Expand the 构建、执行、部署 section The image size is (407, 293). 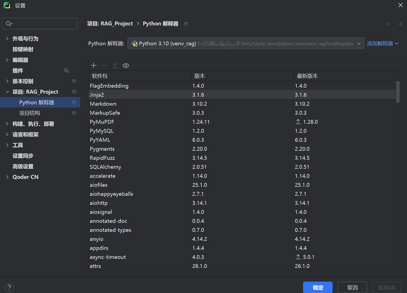tap(7, 124)
